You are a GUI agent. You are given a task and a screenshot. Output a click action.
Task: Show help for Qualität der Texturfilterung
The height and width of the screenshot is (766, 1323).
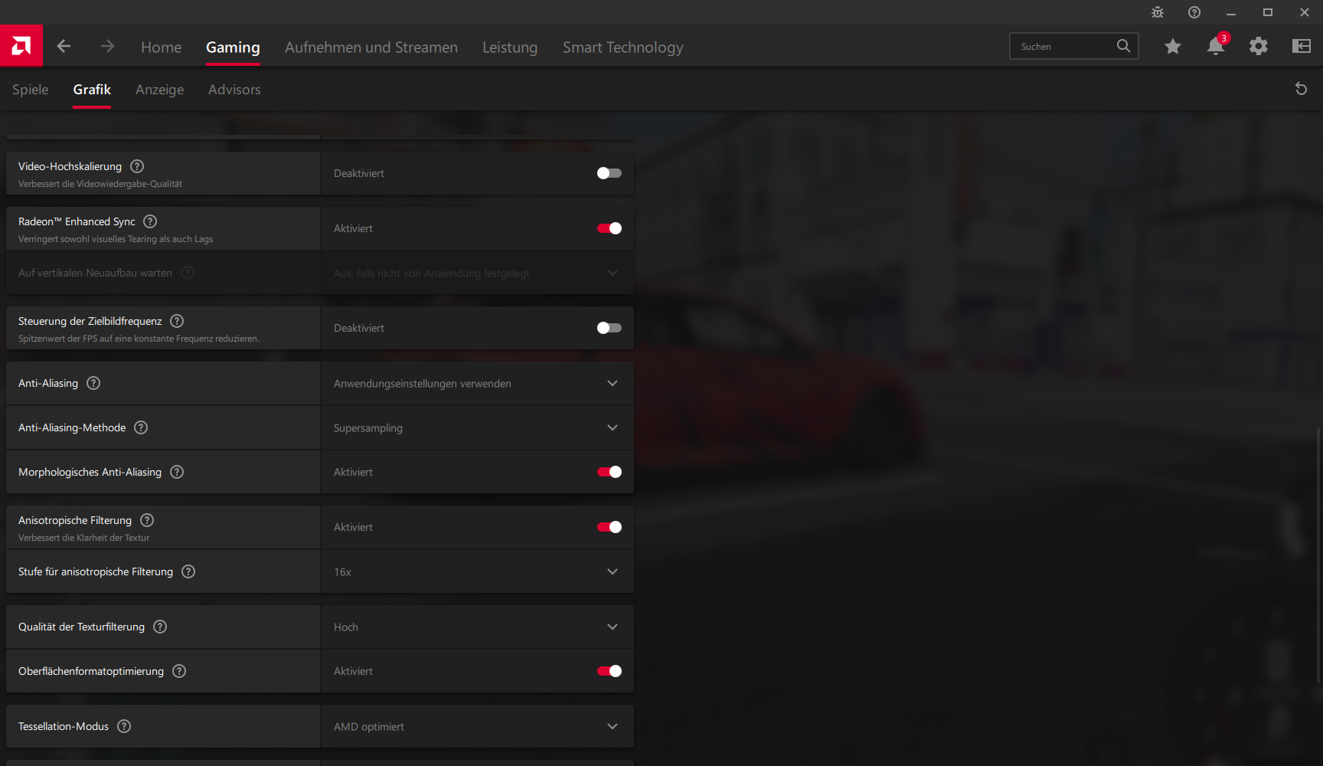coord(160,627)
